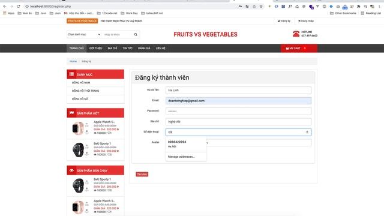Reload the page with the refresh icon
384x216 pixels.
tap(19, 7)
